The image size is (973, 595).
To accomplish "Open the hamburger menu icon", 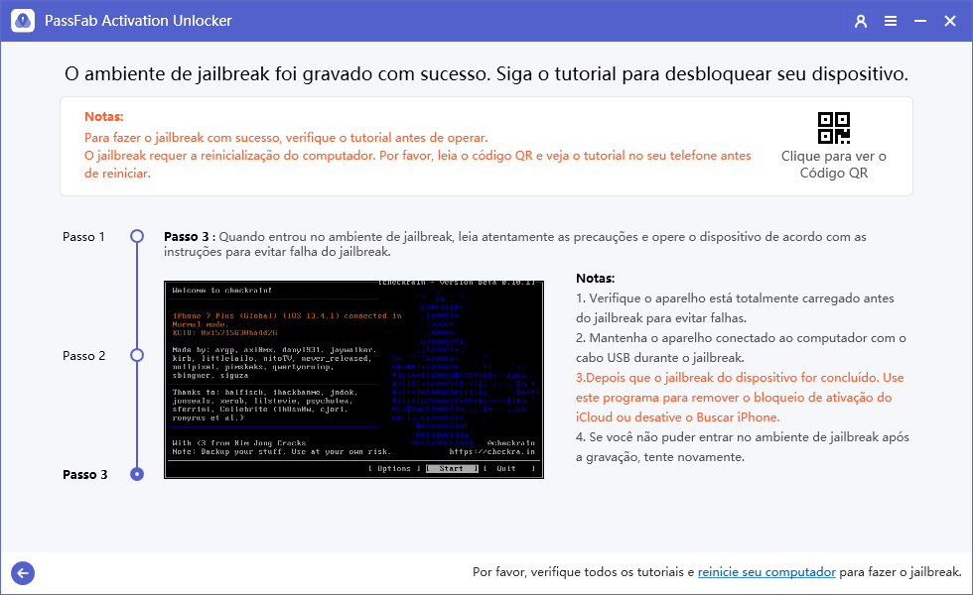I will [x=890, y=20].
